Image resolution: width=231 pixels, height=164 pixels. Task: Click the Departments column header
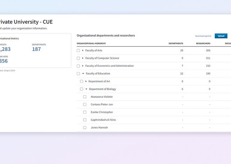(176, 44)
